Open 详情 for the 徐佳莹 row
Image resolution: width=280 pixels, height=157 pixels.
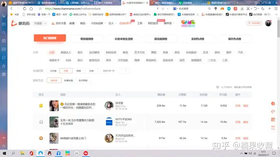tap(238, 106)
